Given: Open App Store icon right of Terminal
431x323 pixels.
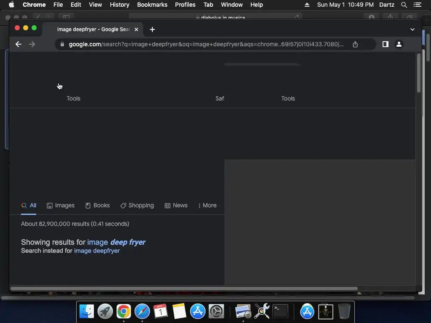Looking at the screenshot, I should click(307, 312).
